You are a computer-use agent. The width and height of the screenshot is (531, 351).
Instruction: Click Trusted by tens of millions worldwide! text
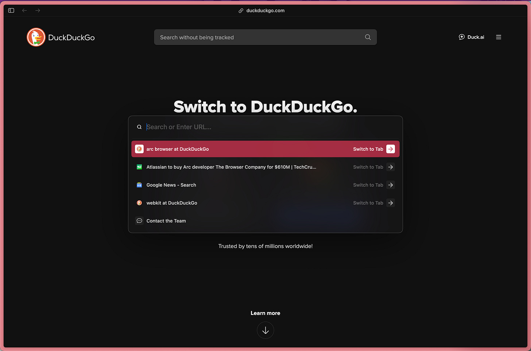(265, 246)
